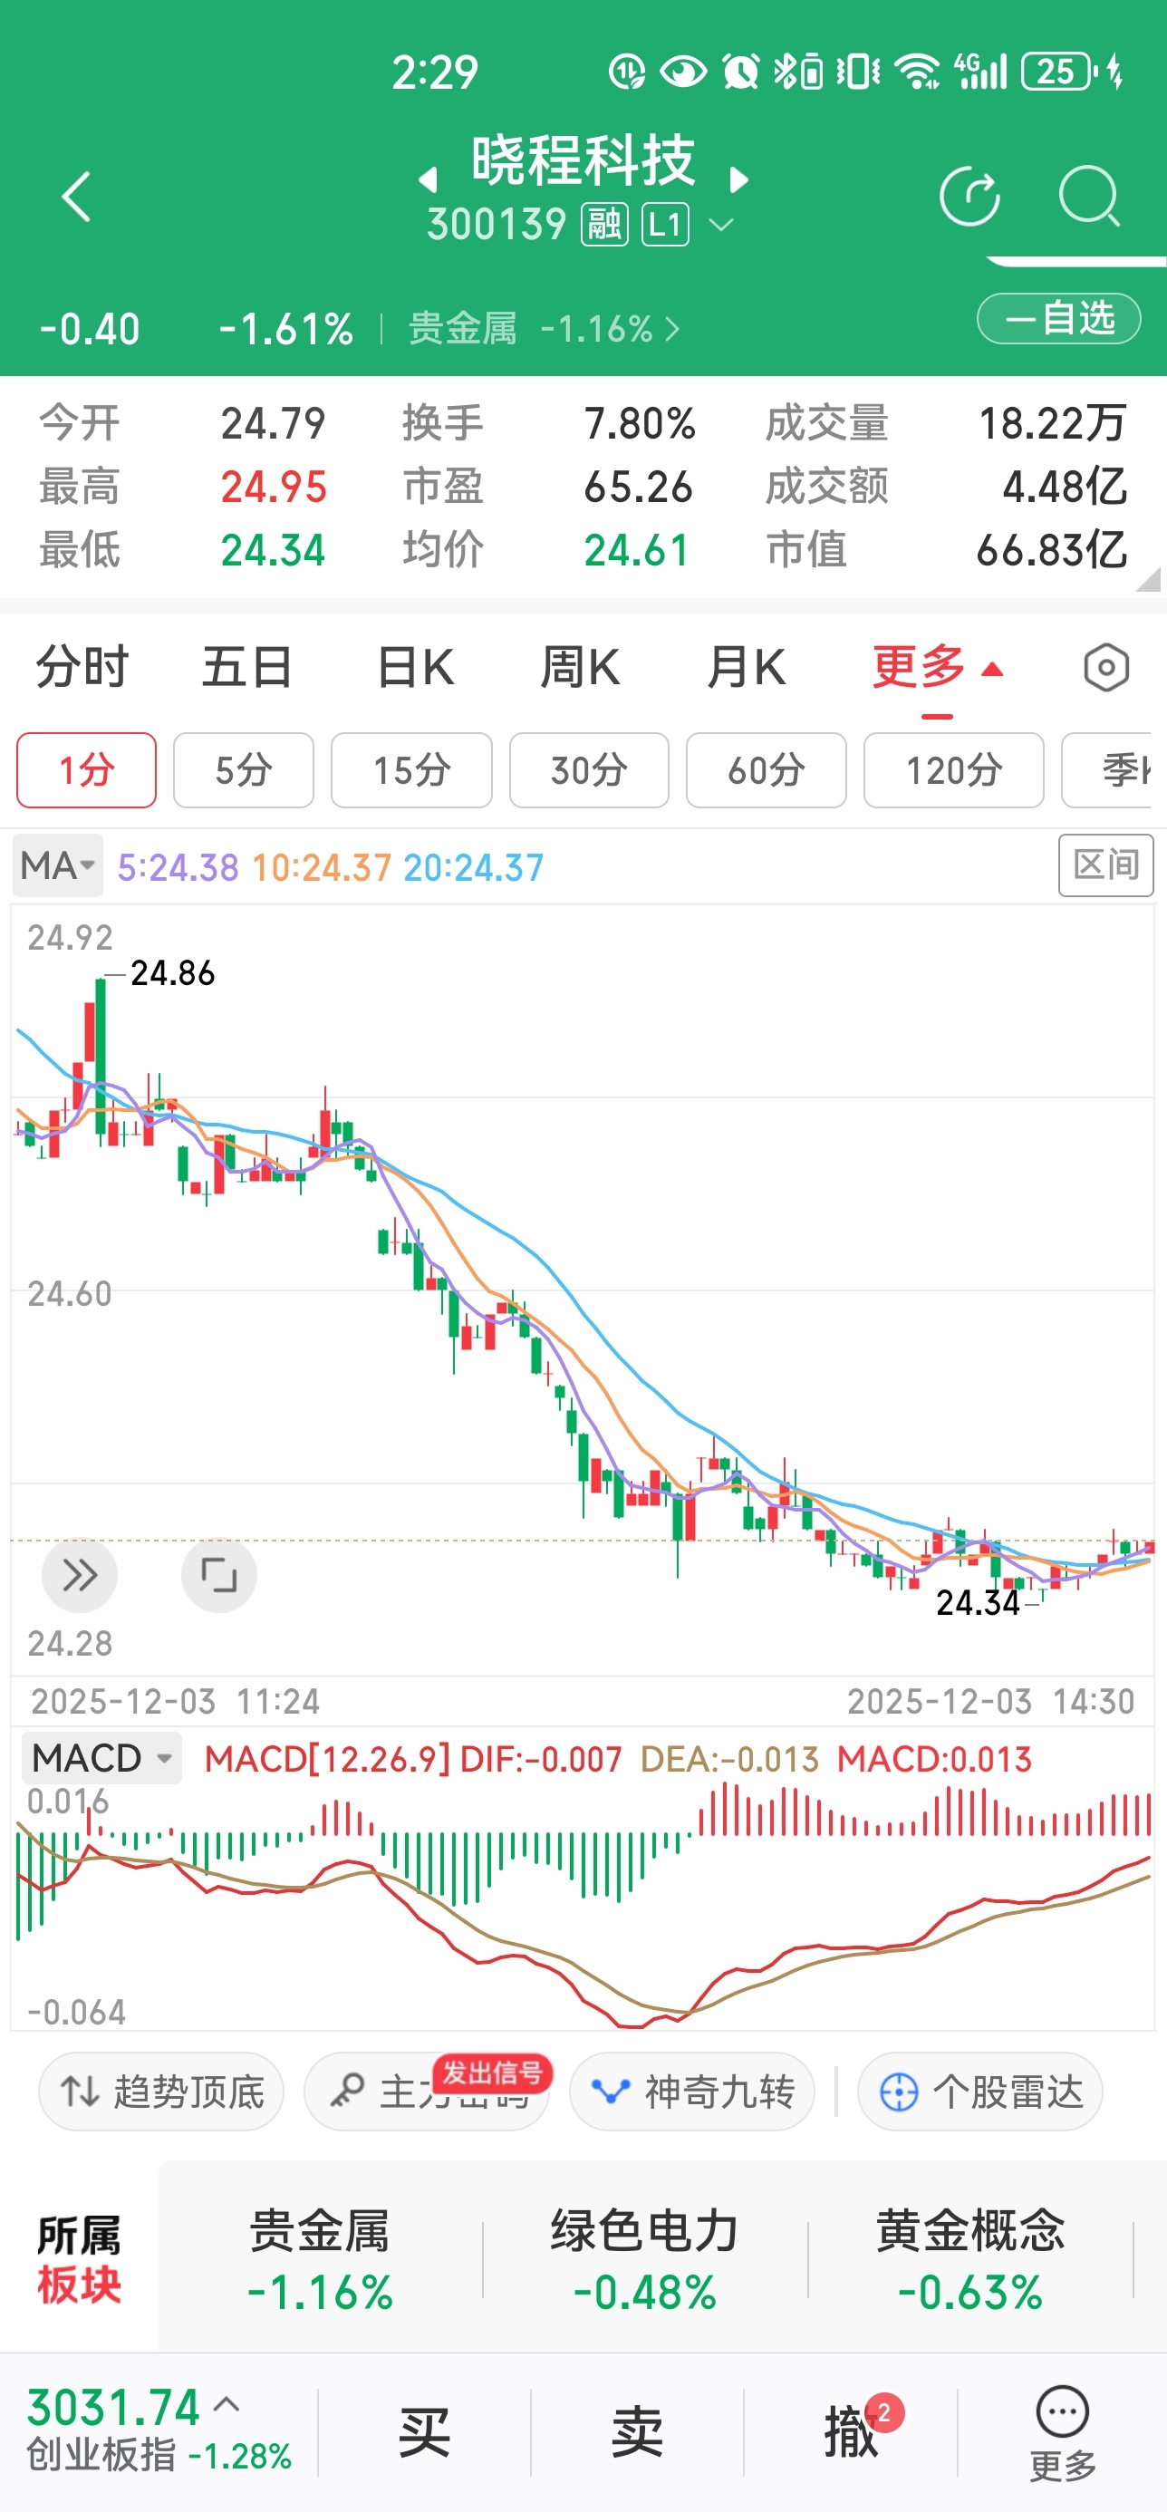Switch to the 周K tab
The height and width of the screenshot is (2512, 1167).
(x=580, y=668)
